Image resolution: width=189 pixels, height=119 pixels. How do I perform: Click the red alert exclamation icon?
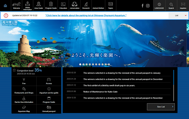tap(6, 16)
